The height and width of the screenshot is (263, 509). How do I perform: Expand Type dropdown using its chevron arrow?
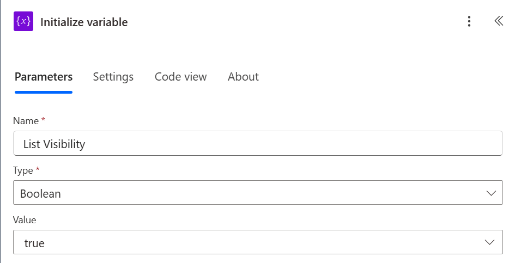[x=491, y=193]
